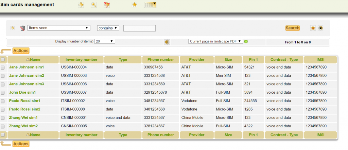Save search as bookmark with the star icon

(x=313, y=28)
